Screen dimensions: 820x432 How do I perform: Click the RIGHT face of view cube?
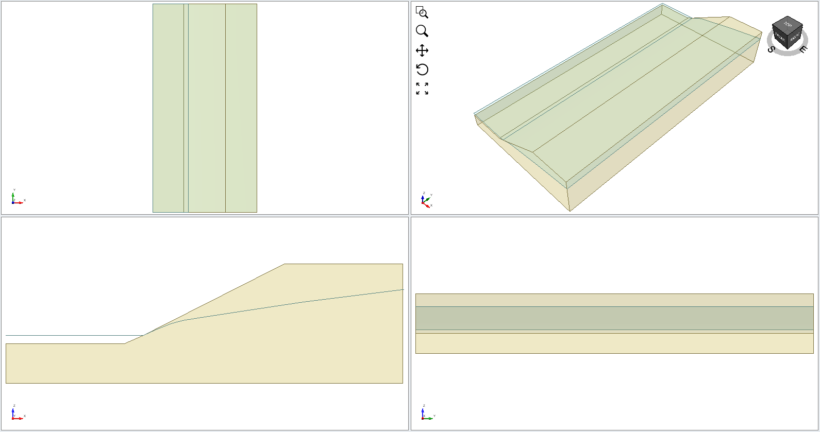click(795, 38)
